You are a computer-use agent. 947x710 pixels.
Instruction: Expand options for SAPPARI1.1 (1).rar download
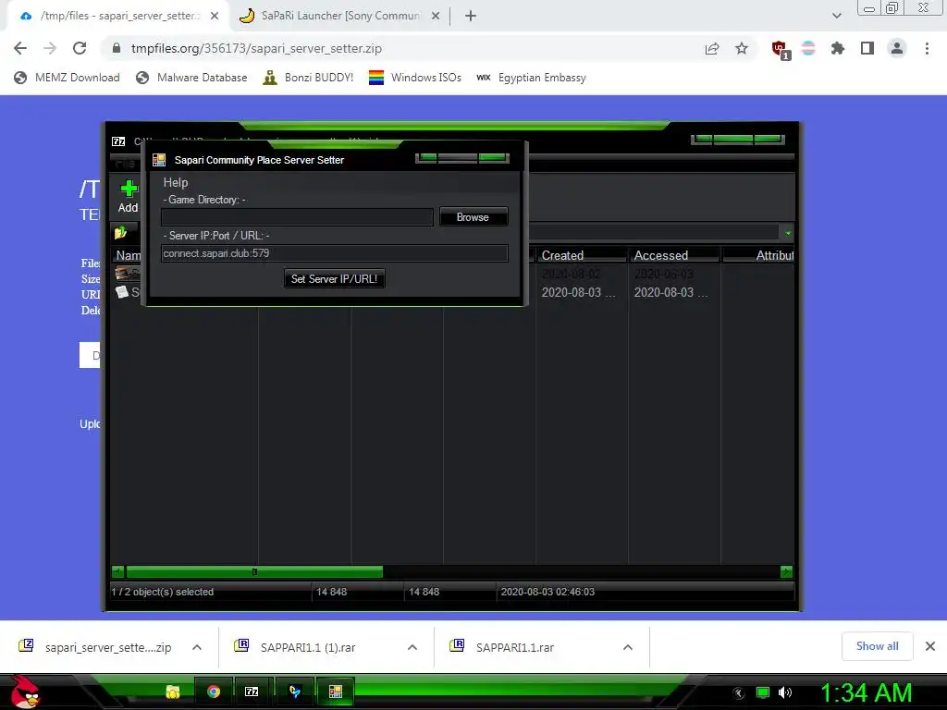[412, 647]
